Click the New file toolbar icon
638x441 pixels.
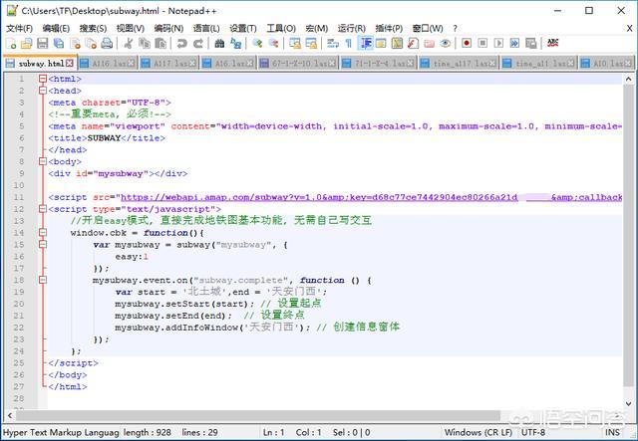[10, 44]
